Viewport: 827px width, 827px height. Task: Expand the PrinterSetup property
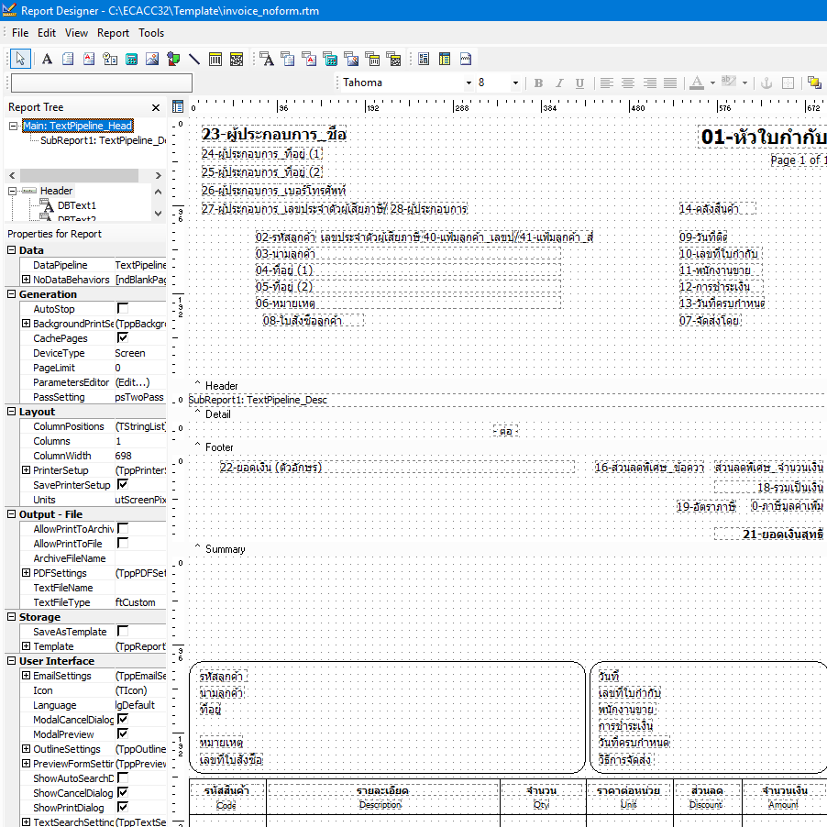26,470
